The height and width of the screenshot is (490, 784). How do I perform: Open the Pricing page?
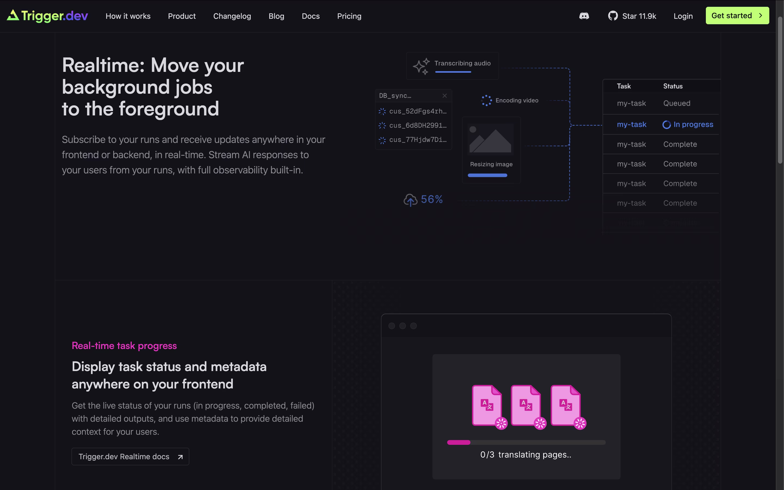(349, 16)
